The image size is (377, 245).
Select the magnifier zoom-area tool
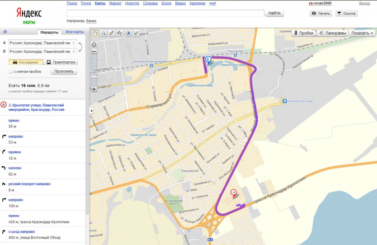pyautogui.click(x=103, y=33)
